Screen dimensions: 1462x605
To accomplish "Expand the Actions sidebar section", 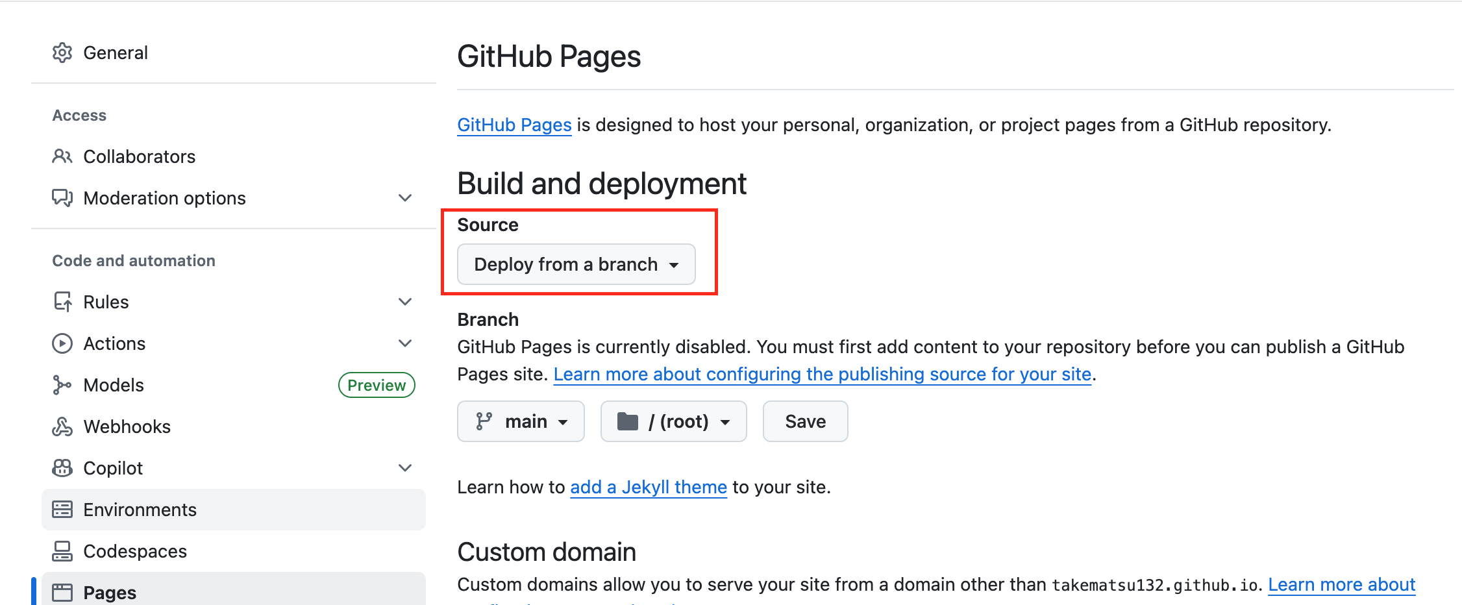I will click(404, 343).
